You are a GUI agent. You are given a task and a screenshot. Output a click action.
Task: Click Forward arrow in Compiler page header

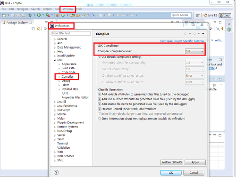194,34
